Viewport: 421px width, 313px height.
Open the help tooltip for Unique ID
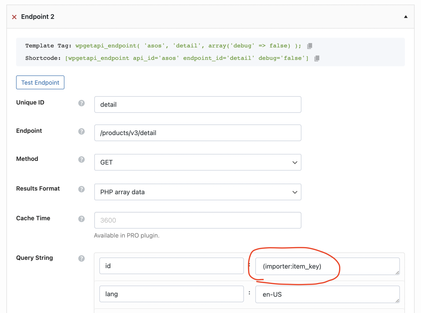click(81, 103)
